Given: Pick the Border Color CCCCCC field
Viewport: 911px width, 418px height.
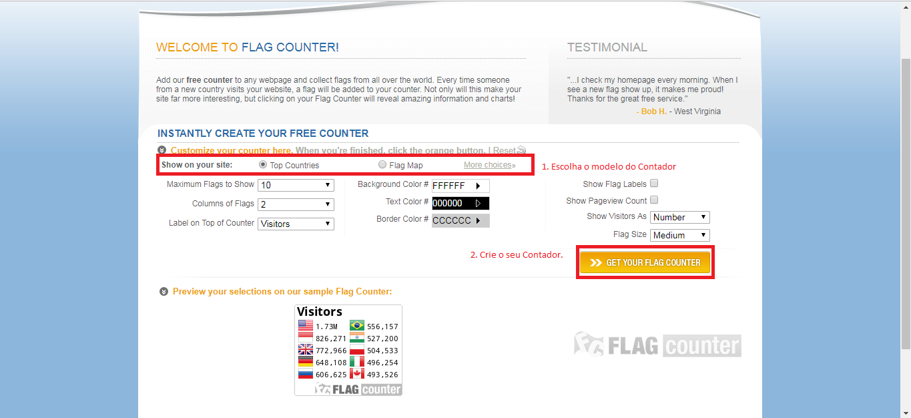Looking at the screenshot, I should pyautogui.click(x=461, y=220).
